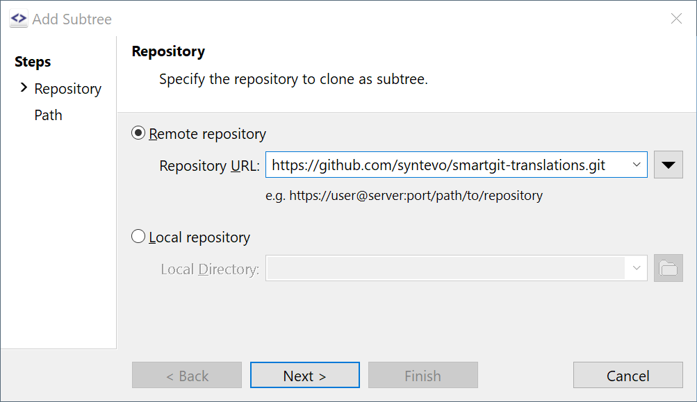Click the large arrow button beside Repository URL
The image size is (697, 402).
[x=667, y=165]
